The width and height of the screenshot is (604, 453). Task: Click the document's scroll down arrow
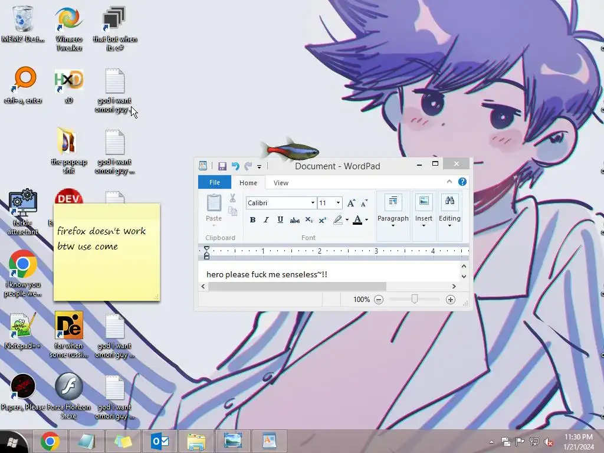click(x=464, y=277)
